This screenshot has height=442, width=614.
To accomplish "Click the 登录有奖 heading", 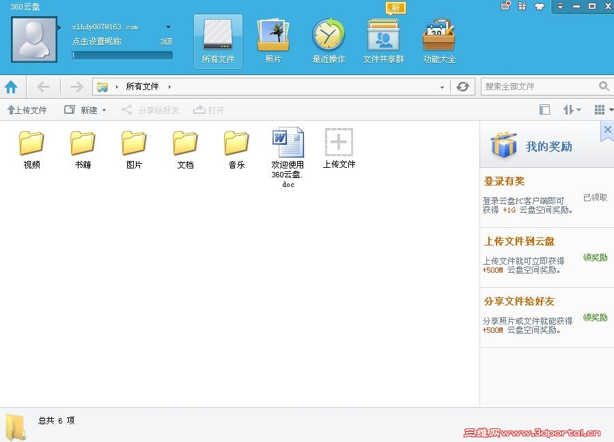I will click(504, 181).
